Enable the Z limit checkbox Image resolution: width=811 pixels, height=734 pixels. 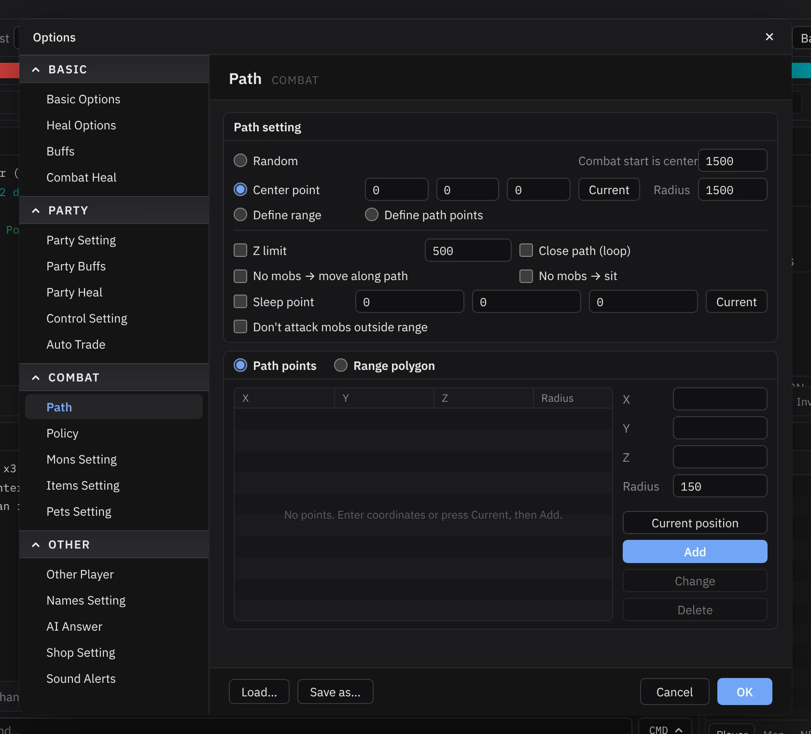tap(240, 250)
